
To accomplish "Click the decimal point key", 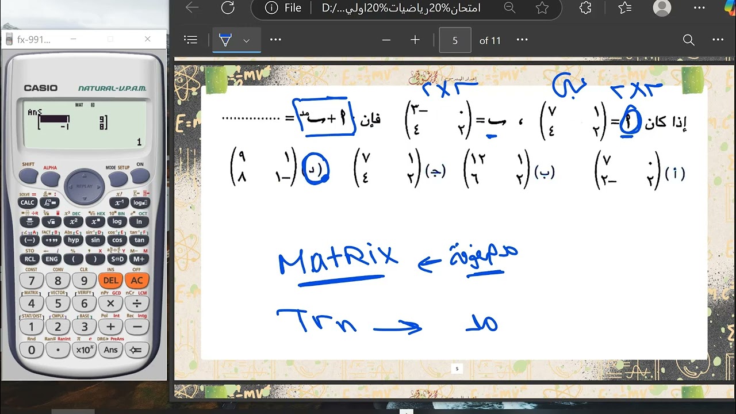I will pos(57,350).
